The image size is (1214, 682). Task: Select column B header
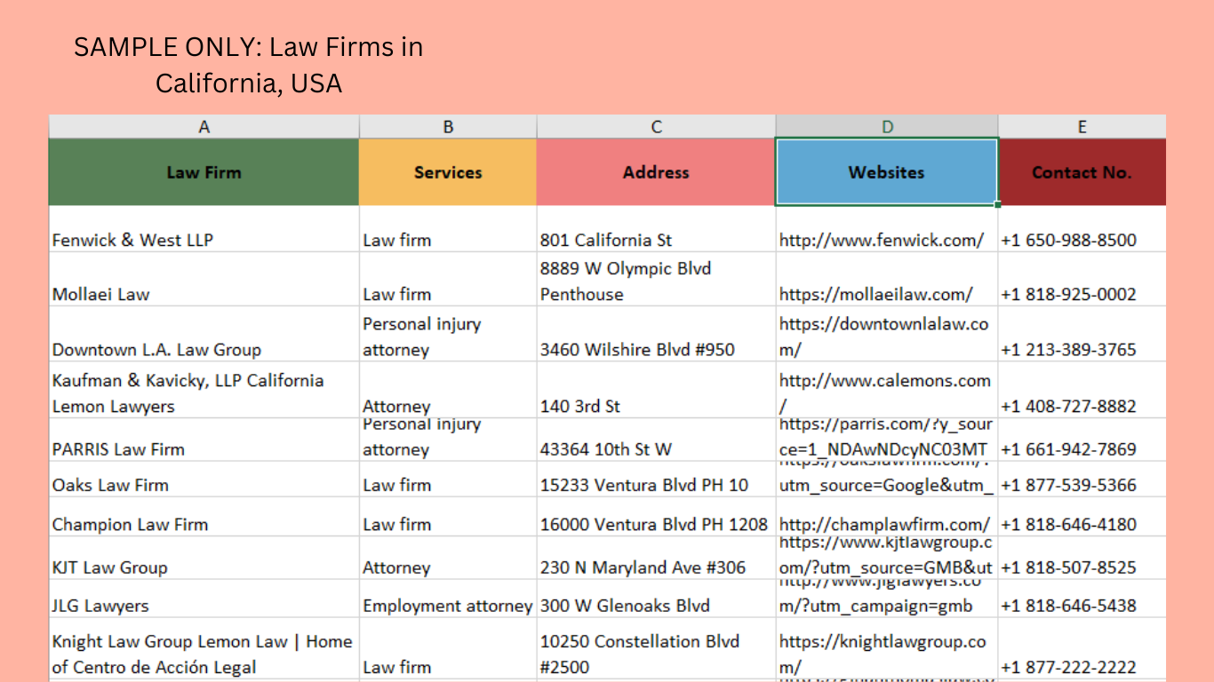tap(448, 126)
